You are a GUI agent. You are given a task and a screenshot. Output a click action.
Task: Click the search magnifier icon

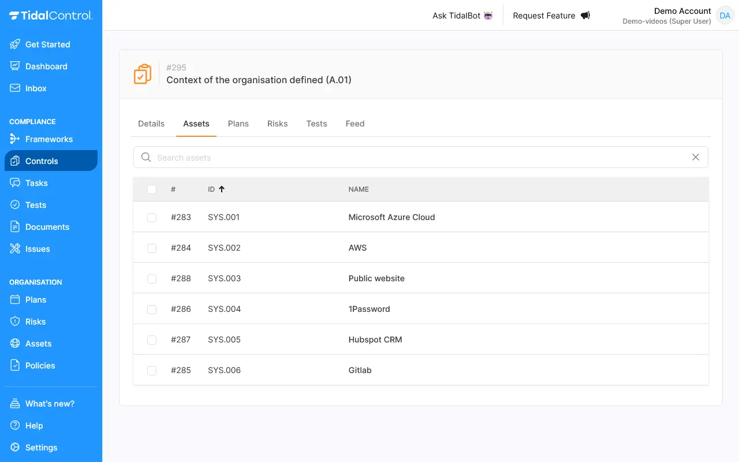coord(146,157)
